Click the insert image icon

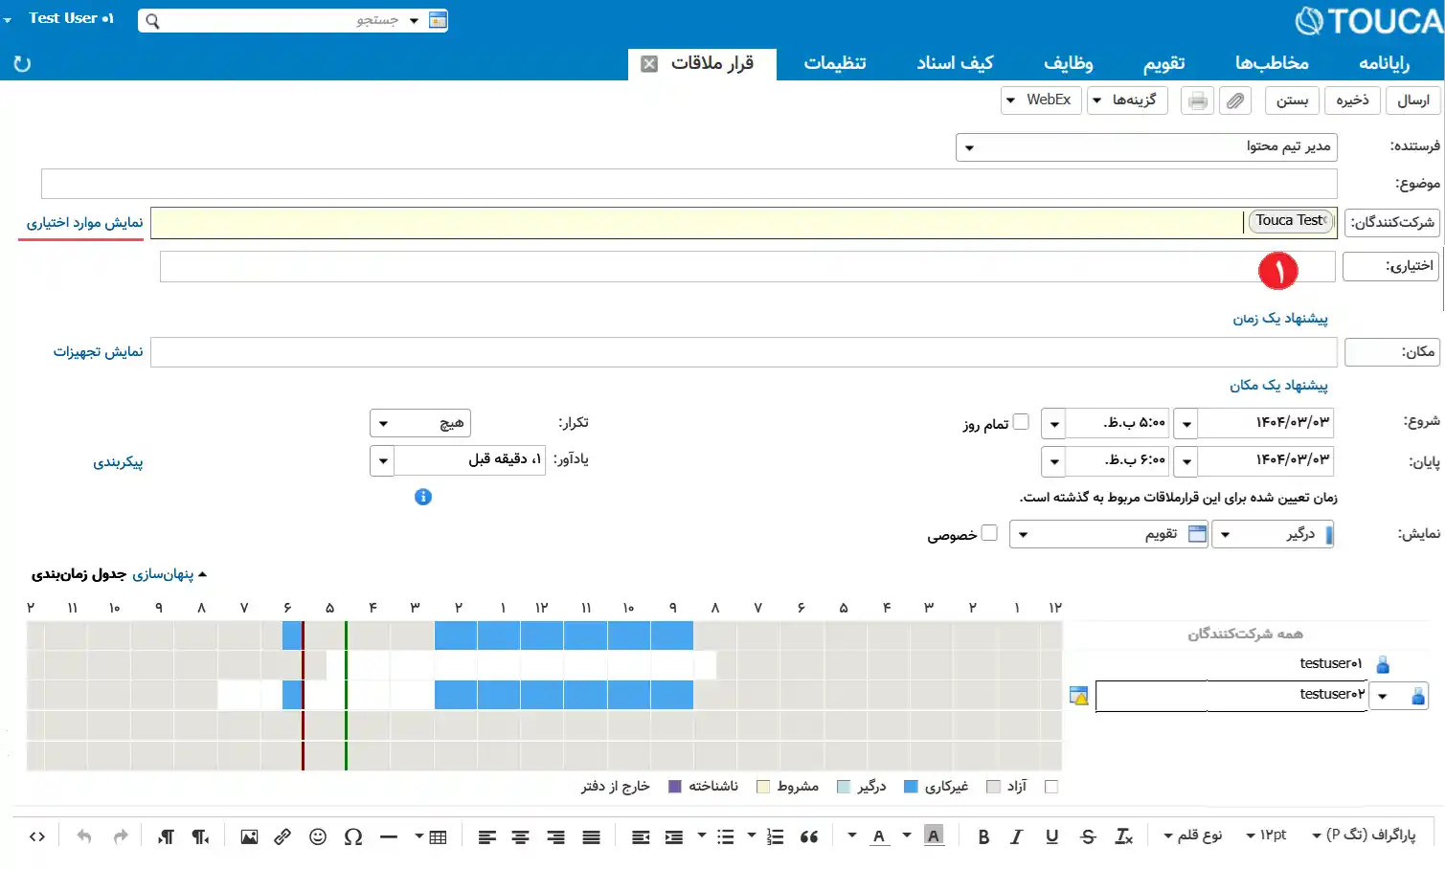point(249,836)
